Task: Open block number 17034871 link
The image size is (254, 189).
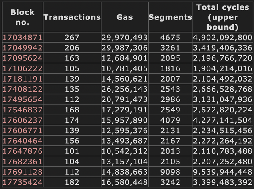Action: pos(22,38)
